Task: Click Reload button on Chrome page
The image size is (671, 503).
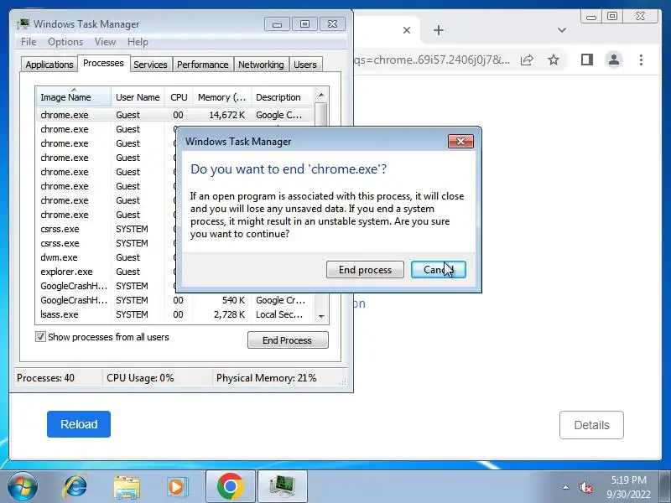Action: pos(79,424)
